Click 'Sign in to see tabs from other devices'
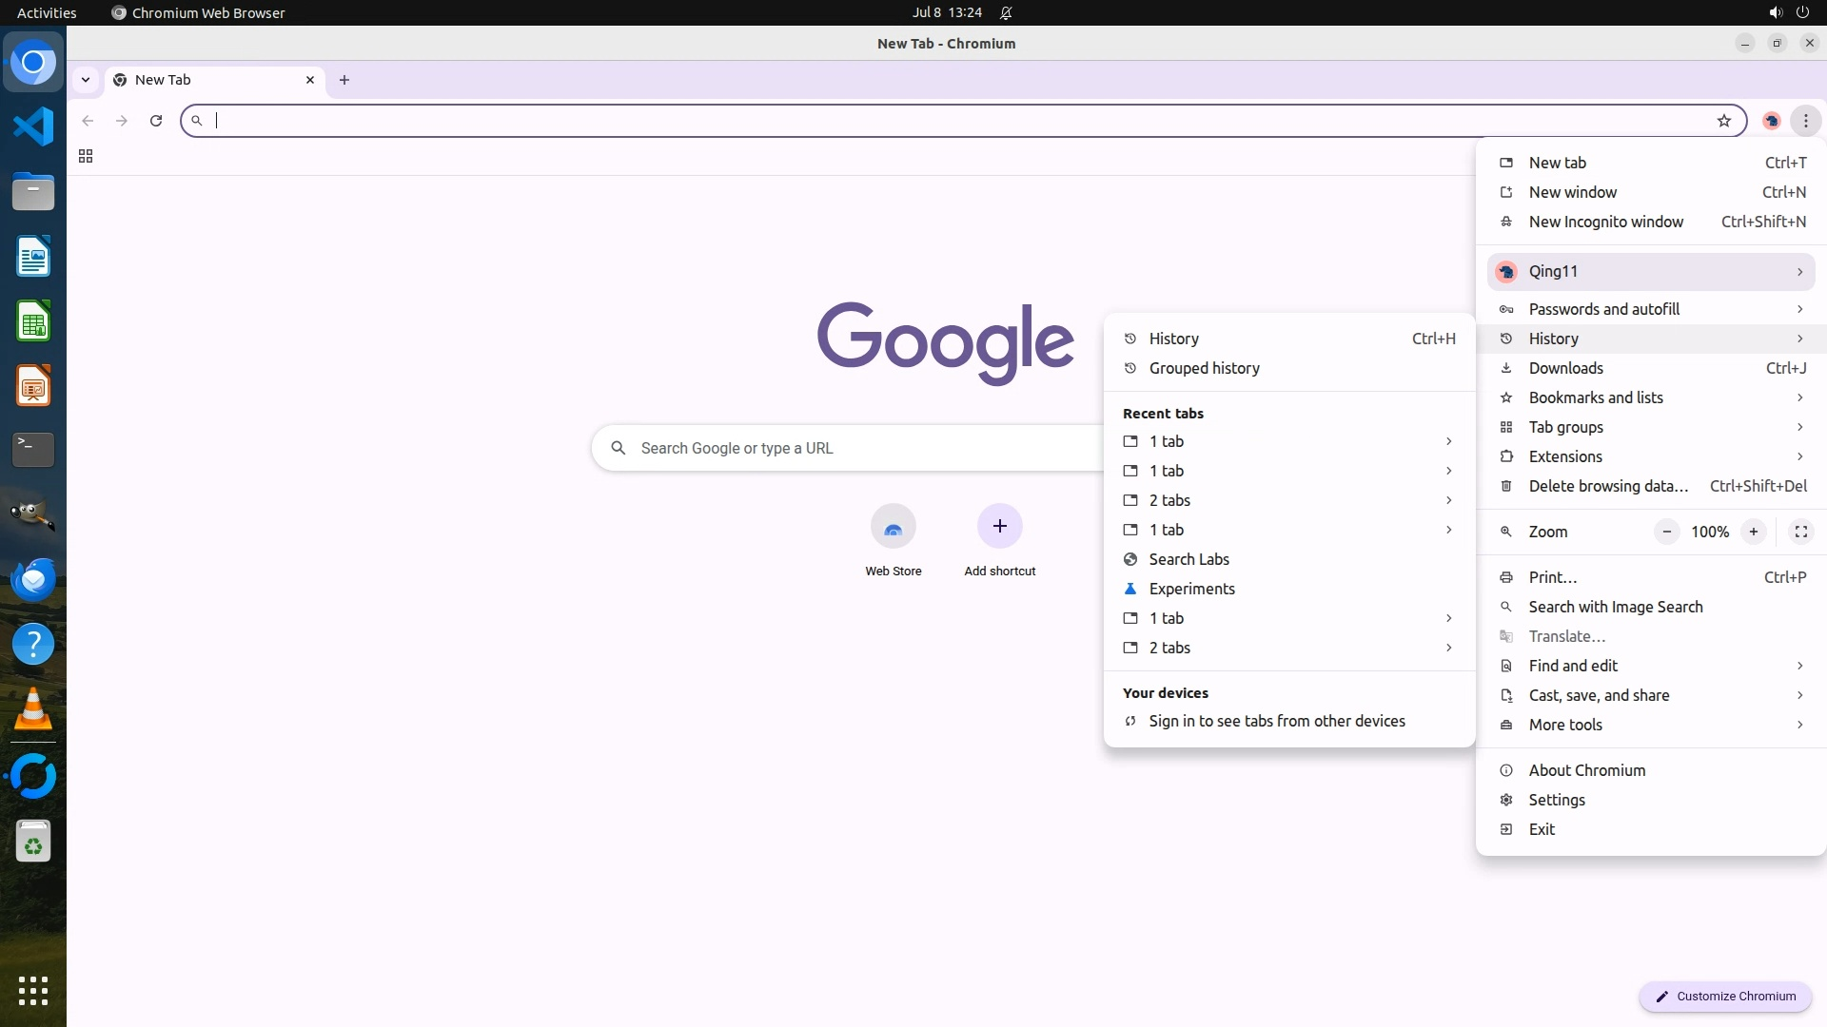Image resolution: width=1827 pixels, height=1027 pixels. pos(1276,721)
